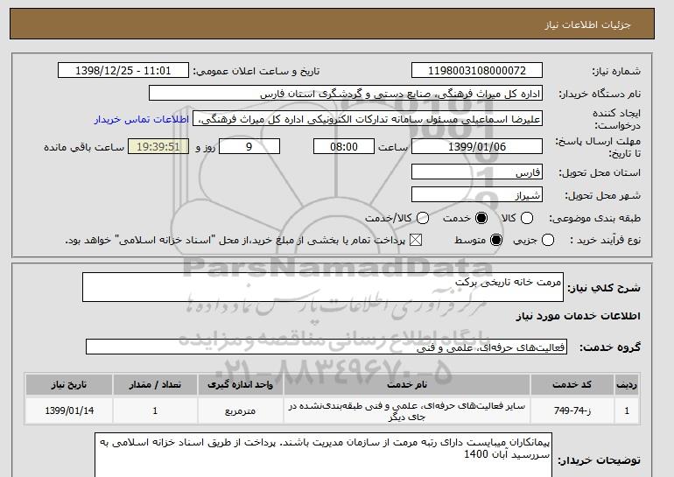Click the delivery city field شیراز

pyautogui.click(x=477, y=194)
